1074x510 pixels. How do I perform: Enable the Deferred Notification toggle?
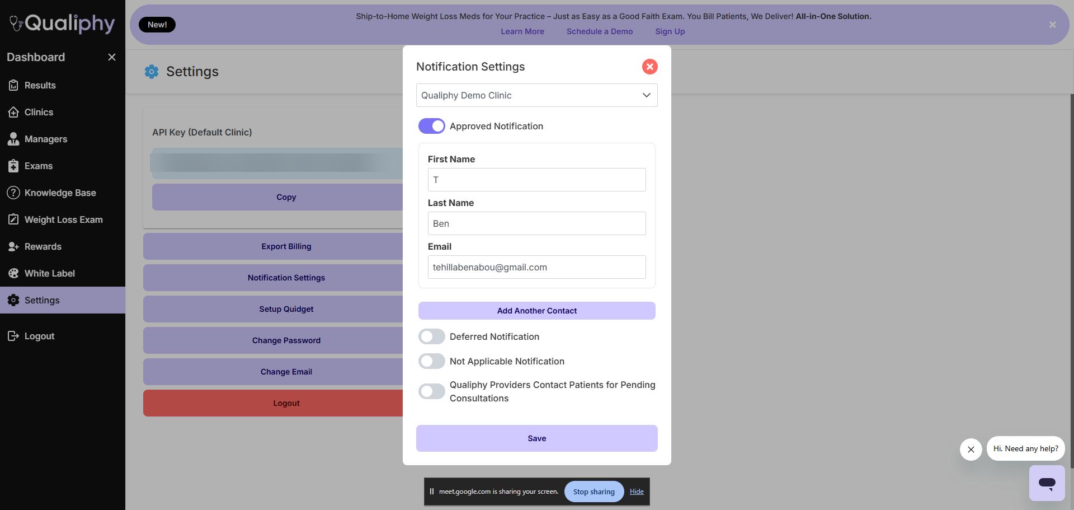[x=432, y=336]
